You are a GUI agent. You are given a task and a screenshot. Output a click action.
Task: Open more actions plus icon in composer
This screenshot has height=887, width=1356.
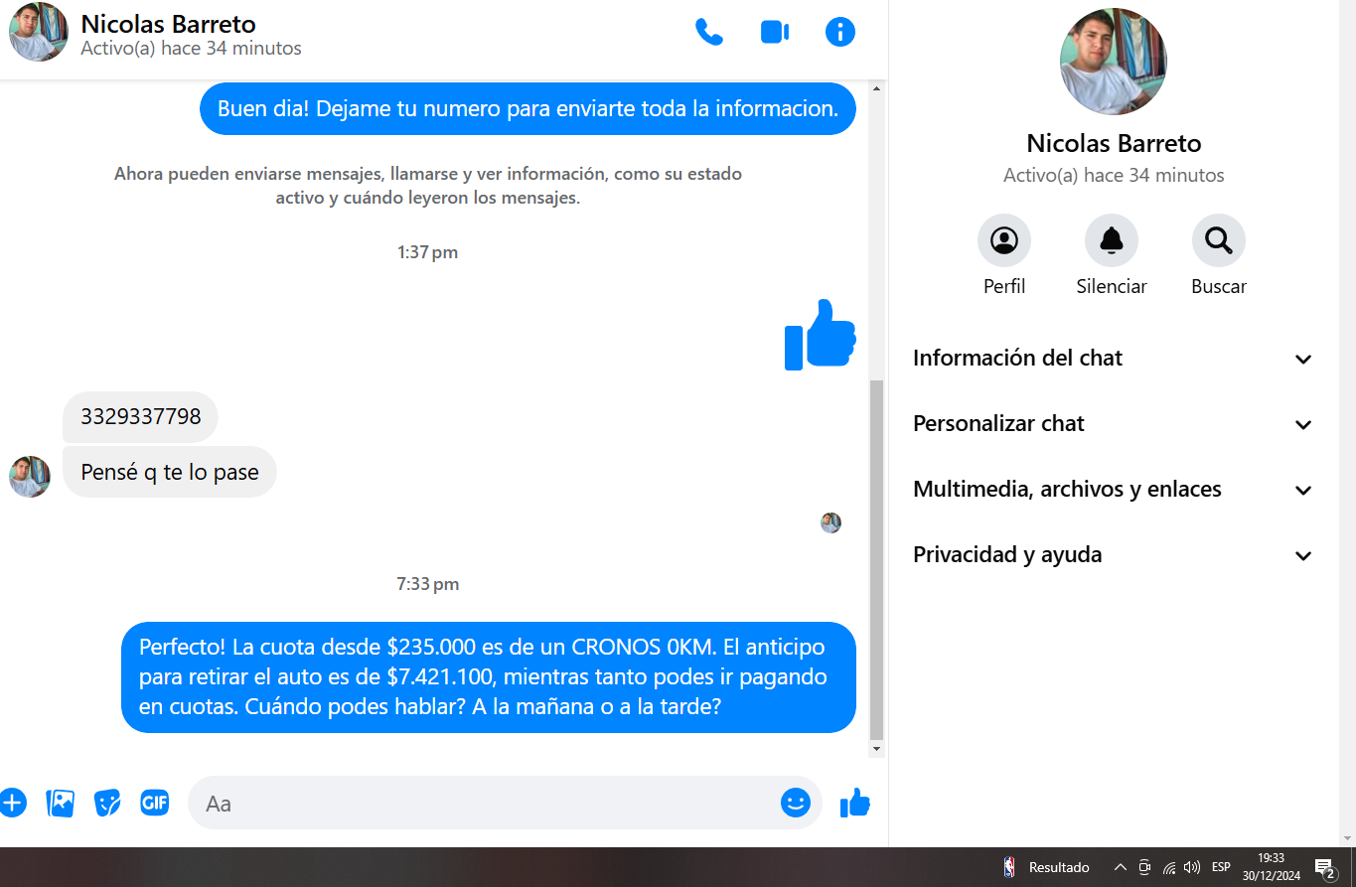[x=12, y=803]
